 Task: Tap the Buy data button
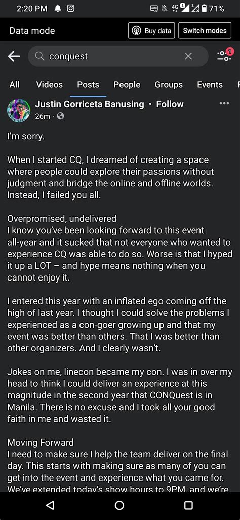coord(151,31)
